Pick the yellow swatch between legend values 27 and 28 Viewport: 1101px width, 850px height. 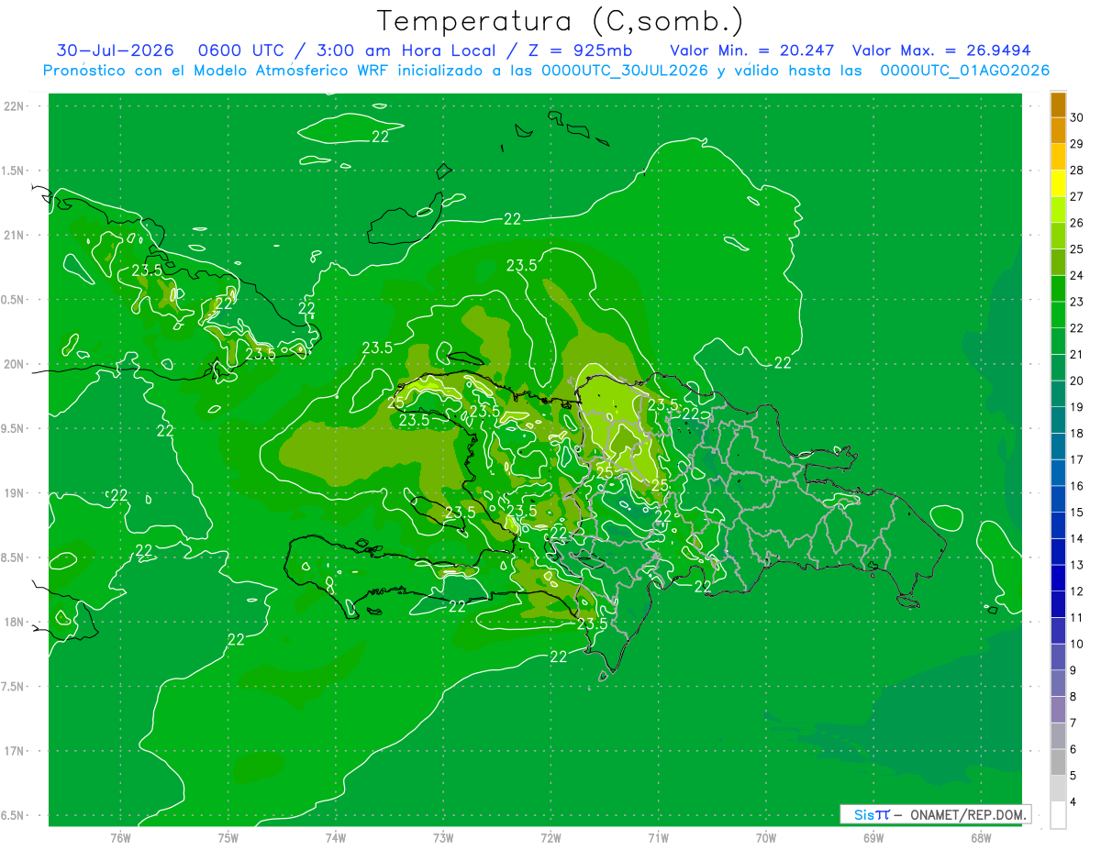coord(1058,183)
